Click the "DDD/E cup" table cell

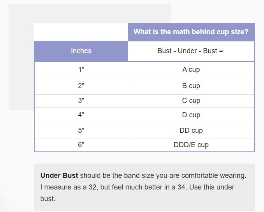point(191,145)
